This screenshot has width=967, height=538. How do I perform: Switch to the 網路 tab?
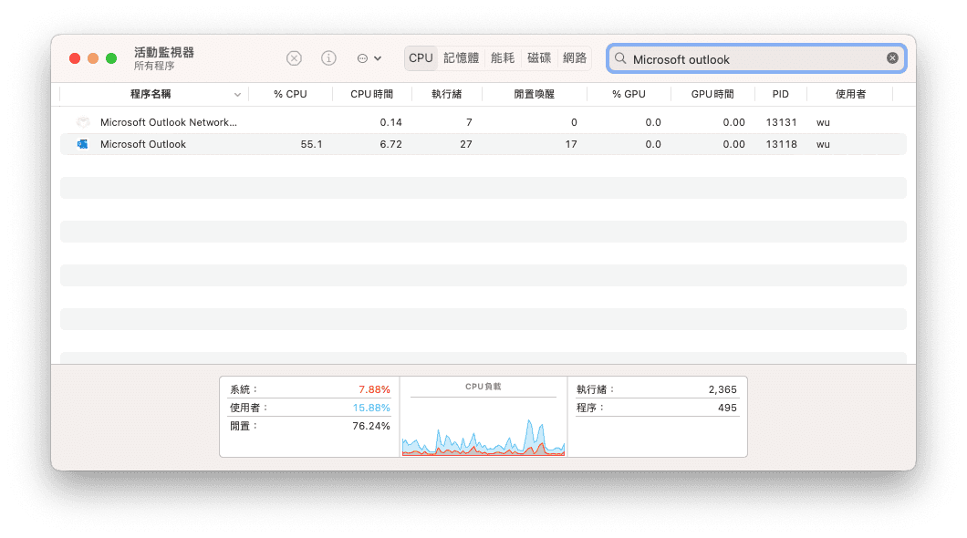point(575,58)
